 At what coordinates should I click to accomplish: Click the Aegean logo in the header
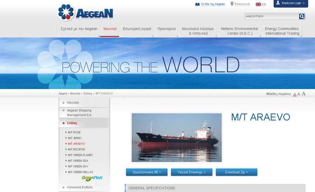[x=85, y=12]
